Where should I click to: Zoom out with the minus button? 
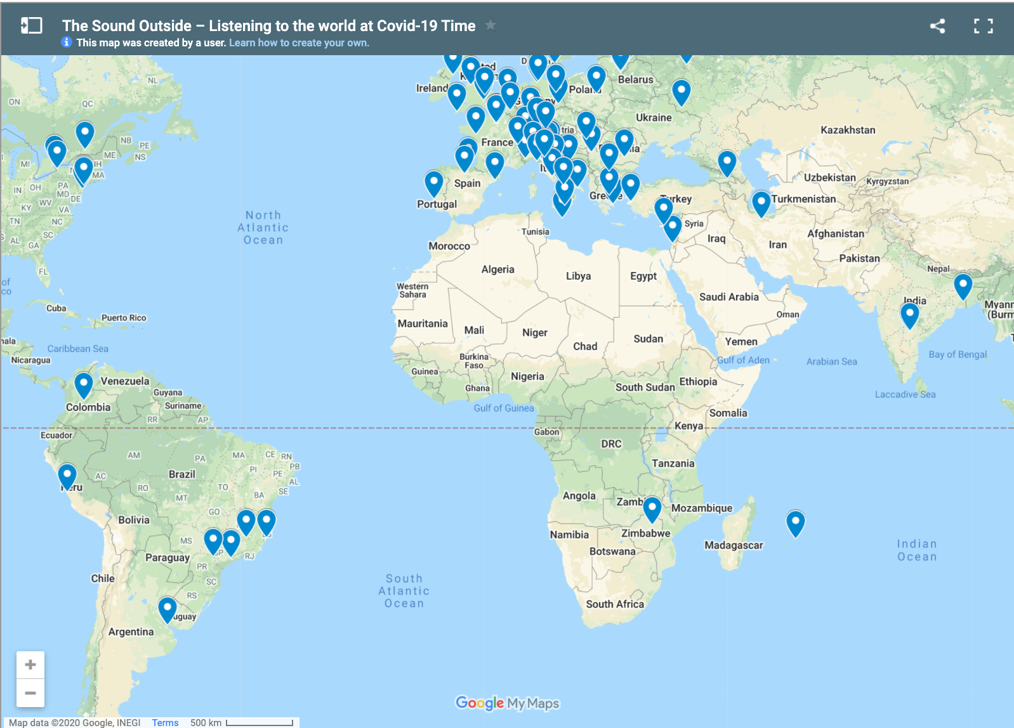pyautogui.click(x=30, y=693)
